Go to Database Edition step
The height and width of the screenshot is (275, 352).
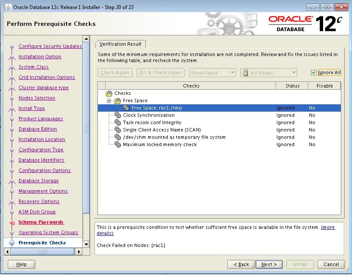point(38,129)
